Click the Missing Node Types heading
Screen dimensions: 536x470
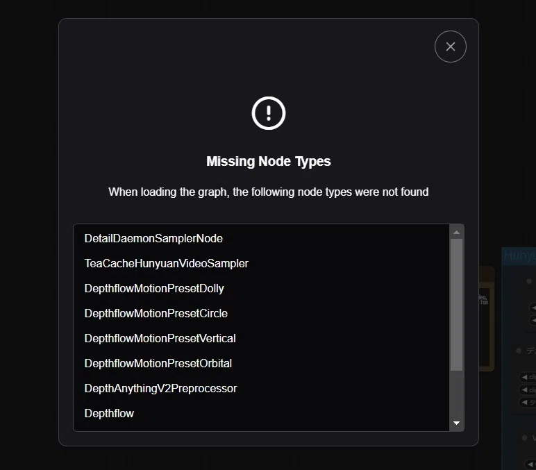click(268, 161)
